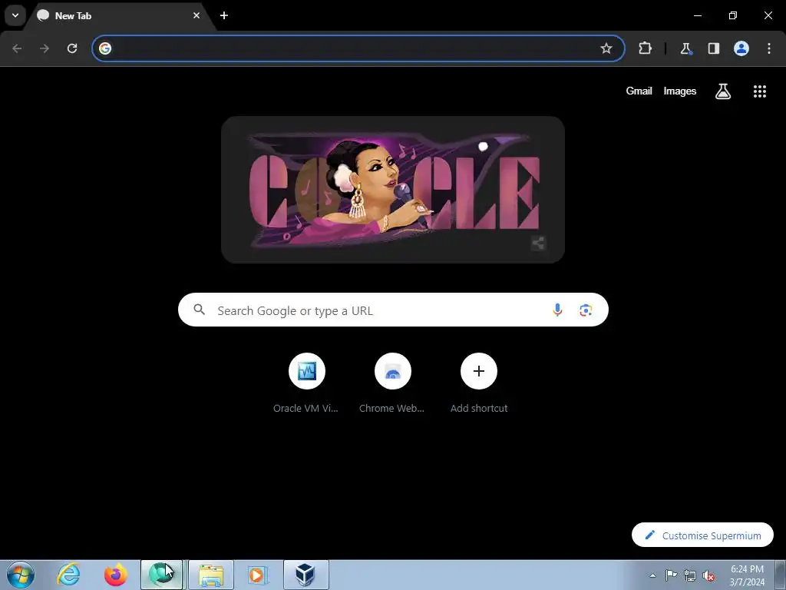Click the Search Google or type a URL box
The width and height of the screenshot is (786, 590).
393,310
